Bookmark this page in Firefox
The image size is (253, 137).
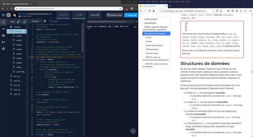pyautogui.click(x=221, y=11)
